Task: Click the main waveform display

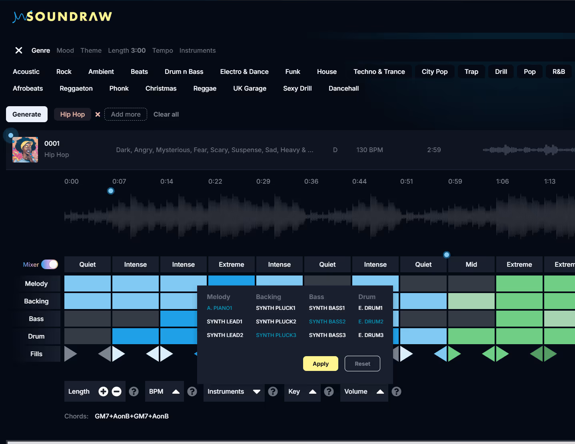Action: point(319,216)
